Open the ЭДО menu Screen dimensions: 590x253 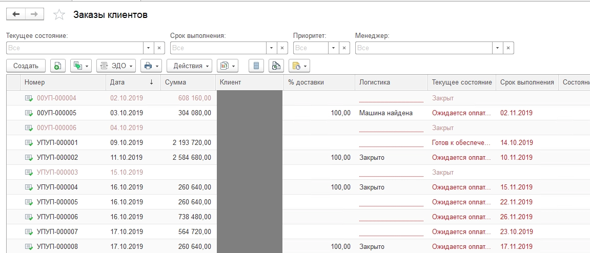tap(116, 66)
